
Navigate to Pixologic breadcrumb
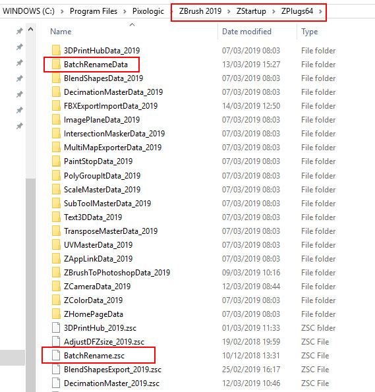(x=148, y=11)
